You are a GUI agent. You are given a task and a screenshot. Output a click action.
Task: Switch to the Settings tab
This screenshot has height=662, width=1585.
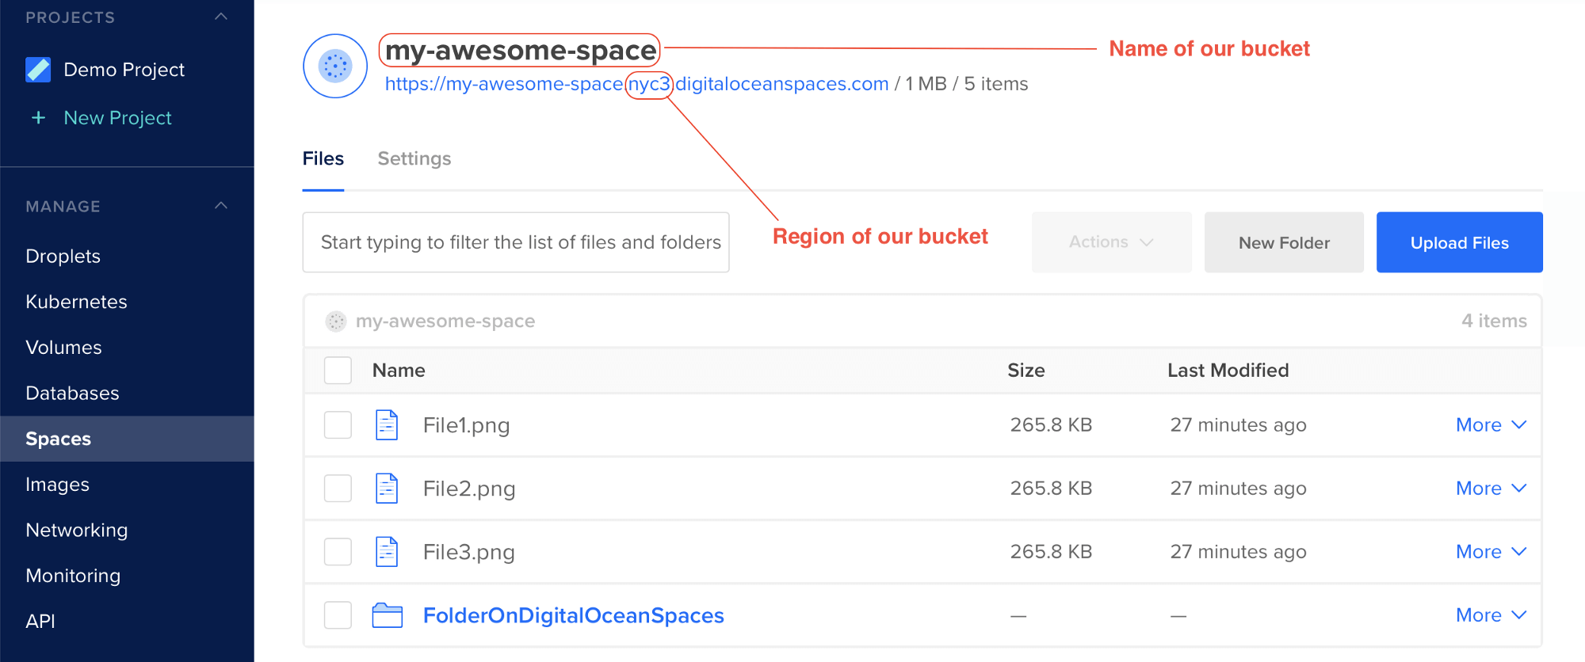tap(414, 158)
